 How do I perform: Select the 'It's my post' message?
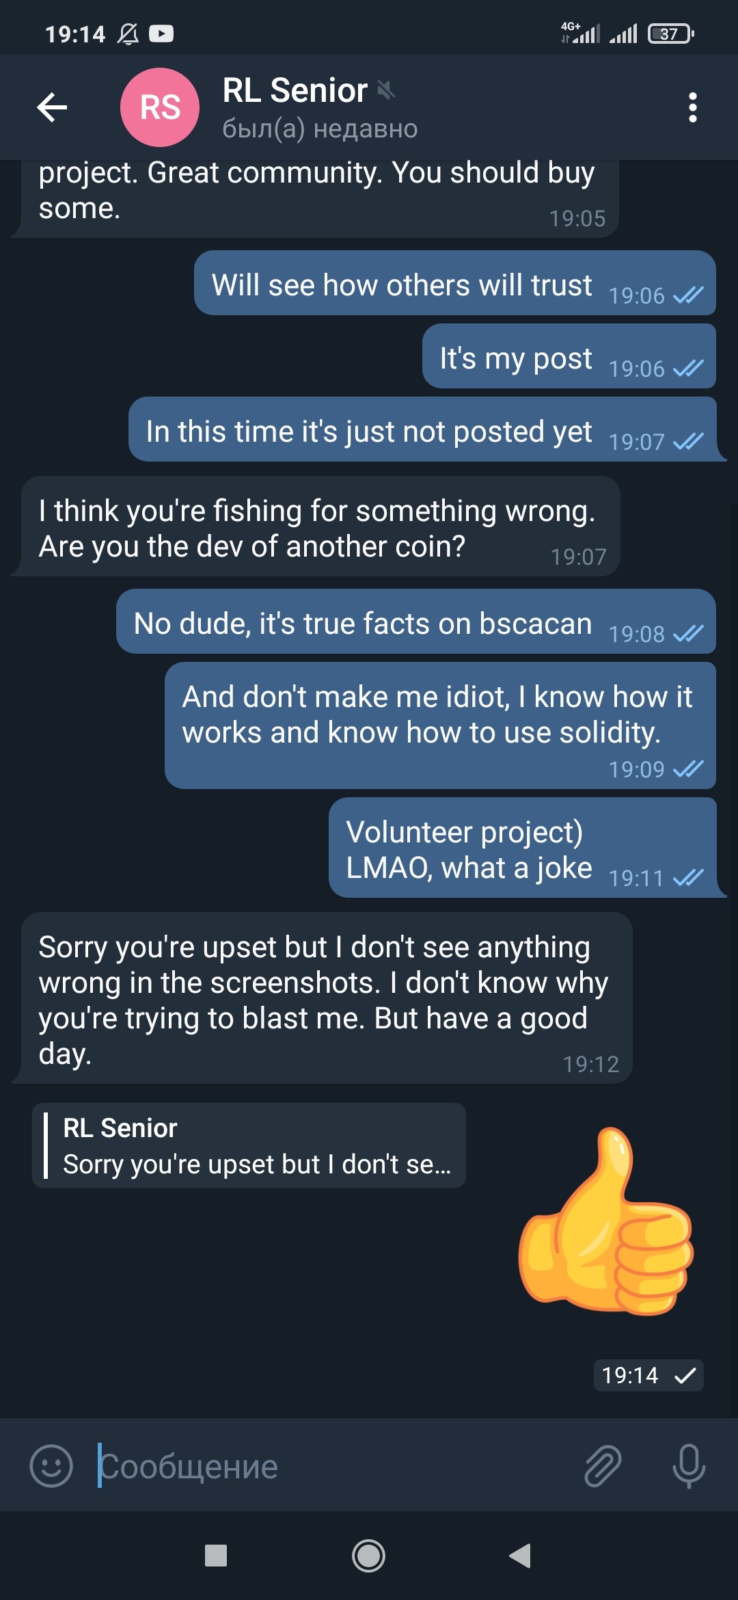click(x=569, y=357)
